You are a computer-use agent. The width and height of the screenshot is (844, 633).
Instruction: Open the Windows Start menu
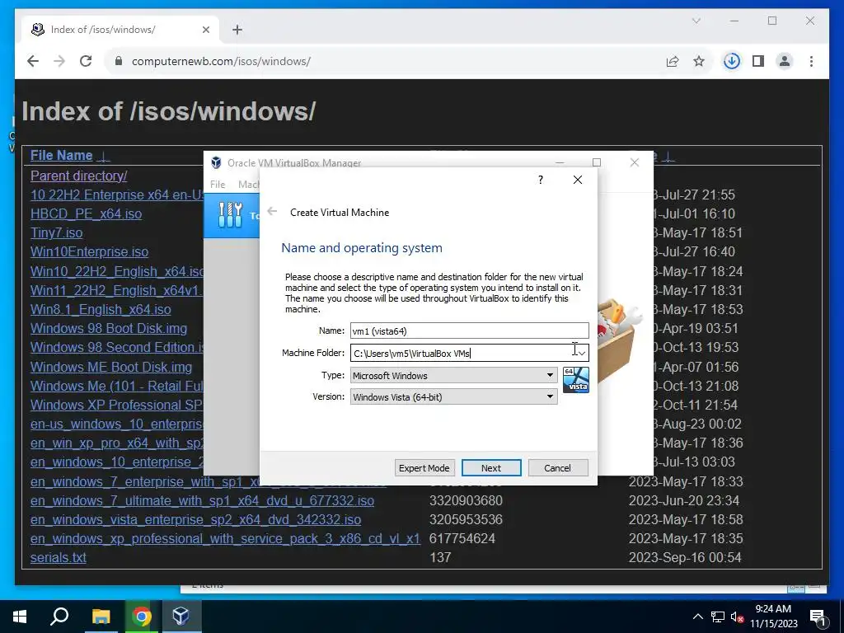coord(20,617)
